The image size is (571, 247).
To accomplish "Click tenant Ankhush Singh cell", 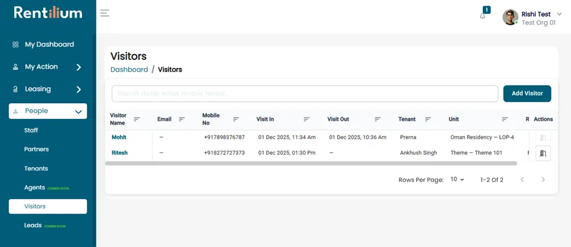I will [419, 153].
